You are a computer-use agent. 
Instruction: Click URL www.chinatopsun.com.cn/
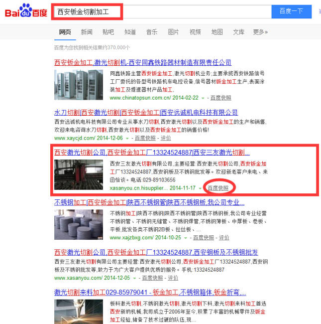[140, 98]
